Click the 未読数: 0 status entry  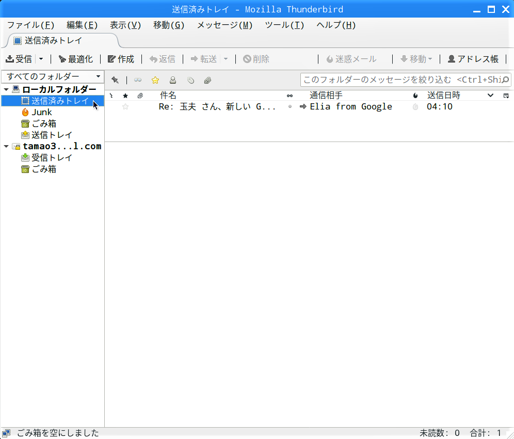tap(439, 433)
